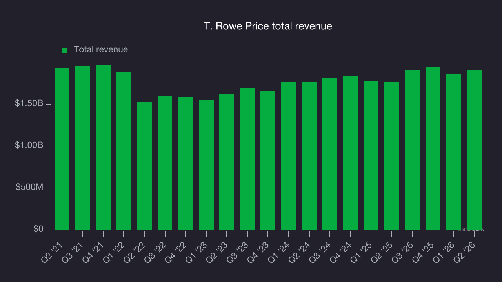Select the Q4 '21 revenue bar

click(x=103, y=148)
